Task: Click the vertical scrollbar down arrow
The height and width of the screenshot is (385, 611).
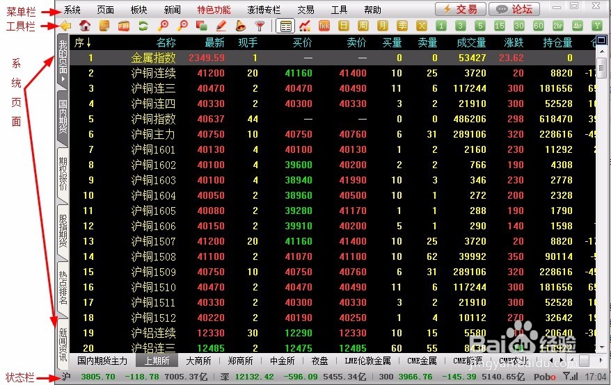Action: point(601,347)
